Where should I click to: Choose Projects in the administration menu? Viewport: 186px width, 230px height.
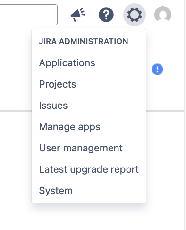[89, 84]
